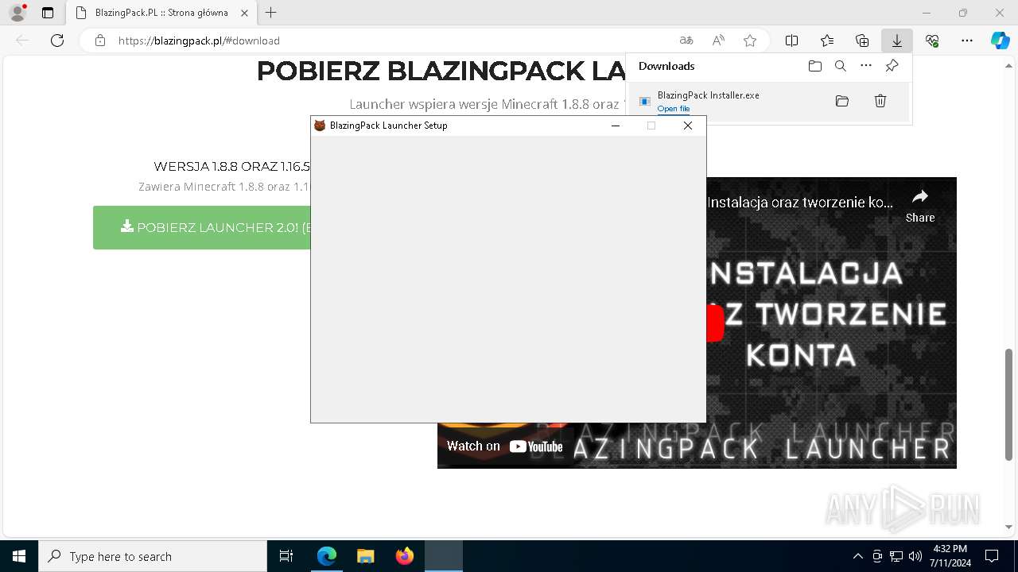
Task: Activate Read aloud icon
Action: point(718,41)
